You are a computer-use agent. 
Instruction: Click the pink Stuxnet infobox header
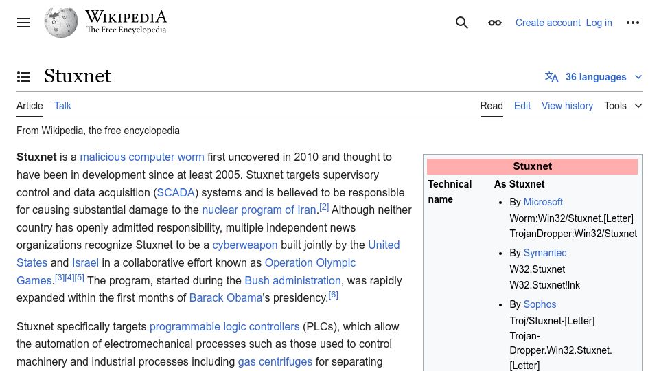coord(532,166)
